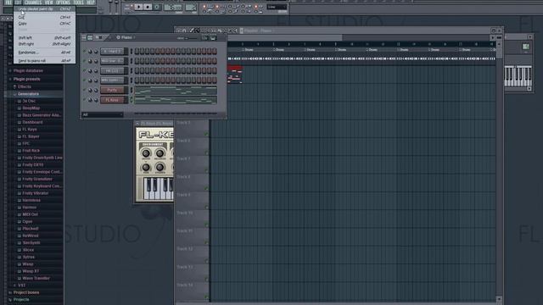Select the playlist Draw pencil tool
The image size is (543, 305).
(x=192, y=30)
